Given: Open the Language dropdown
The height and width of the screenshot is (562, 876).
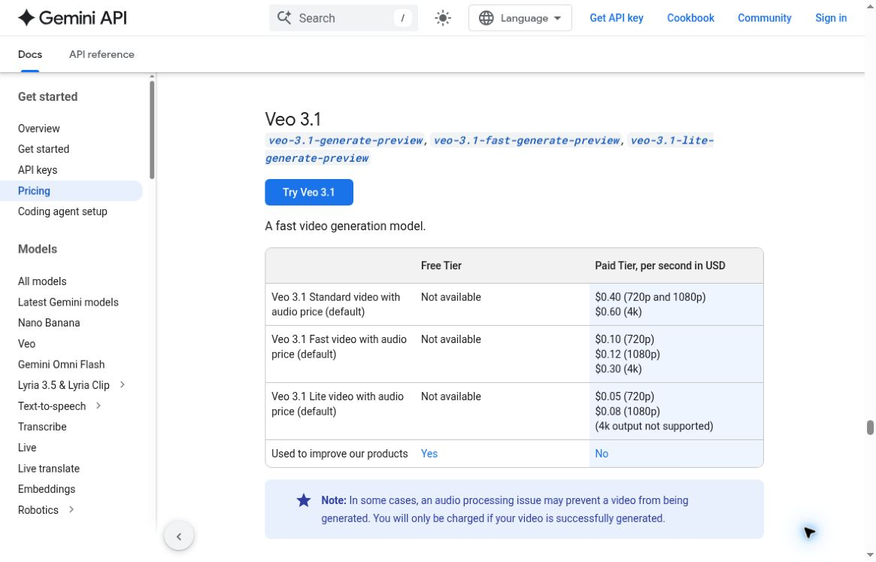Looking at the screenshot, I should tap(520, 18).
